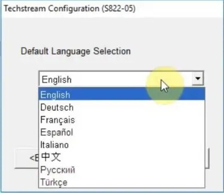
Task: Click the partially hidden button right of the list
Action: [207, 158]
